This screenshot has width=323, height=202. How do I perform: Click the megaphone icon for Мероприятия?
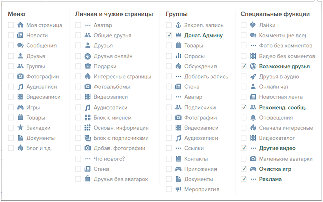click(178, 189)
